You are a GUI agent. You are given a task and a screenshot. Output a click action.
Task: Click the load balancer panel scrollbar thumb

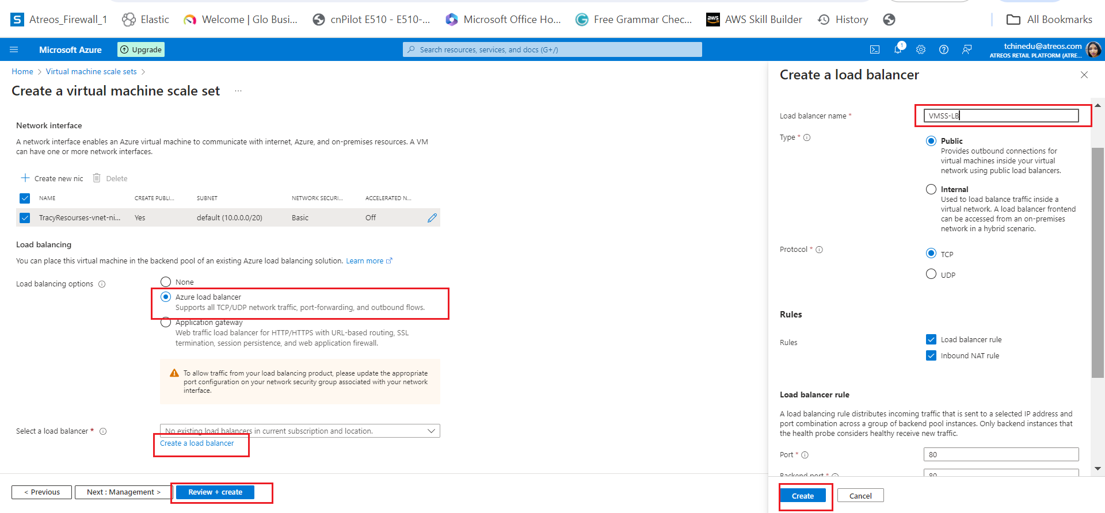[x=1098, y=262]
